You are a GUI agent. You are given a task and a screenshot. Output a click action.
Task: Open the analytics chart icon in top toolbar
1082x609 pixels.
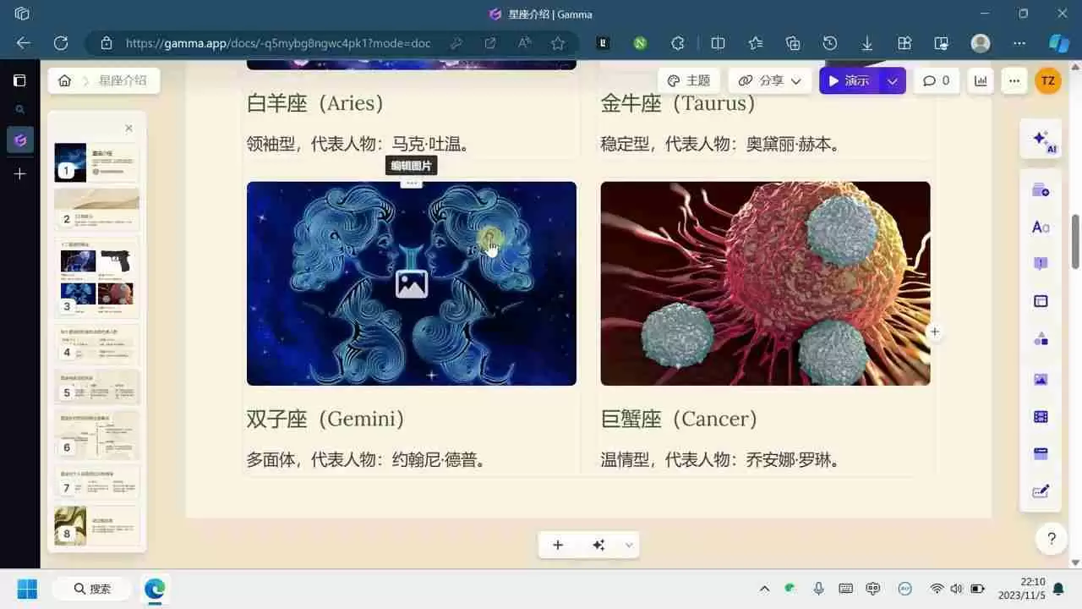coord(980,80)
